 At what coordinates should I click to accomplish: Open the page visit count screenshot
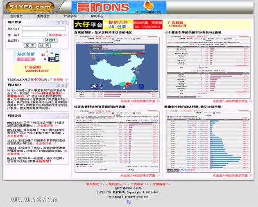117,141
